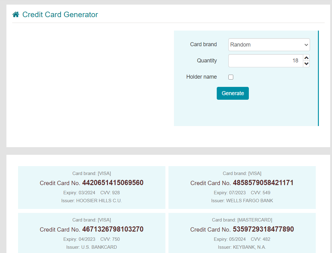
Task: Click the CVV: 482 value
Action: (x=261, y=239)
